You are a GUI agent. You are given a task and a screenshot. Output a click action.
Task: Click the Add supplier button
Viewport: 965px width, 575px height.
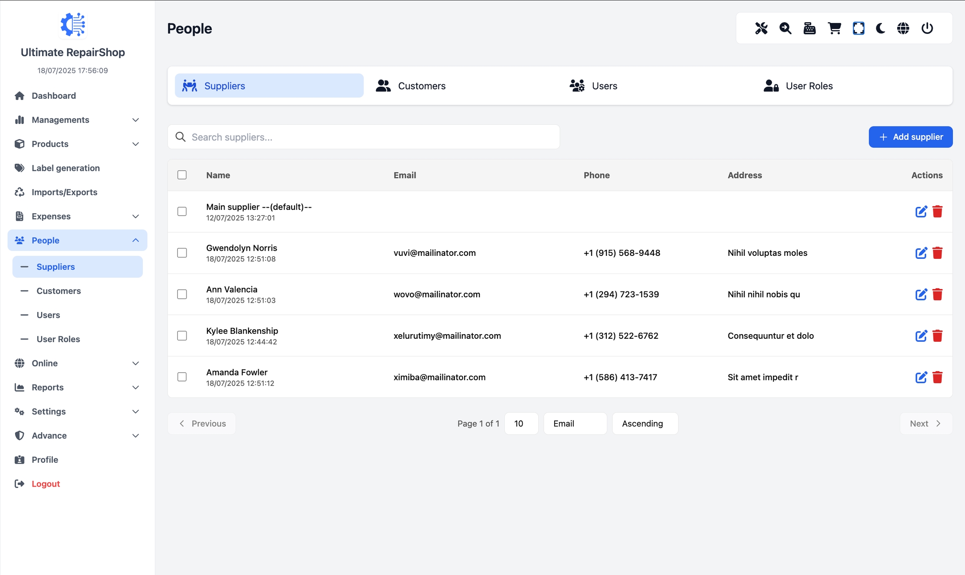point(910,137)
